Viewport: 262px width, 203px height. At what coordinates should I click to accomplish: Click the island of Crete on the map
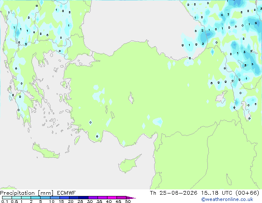[45, 151]
